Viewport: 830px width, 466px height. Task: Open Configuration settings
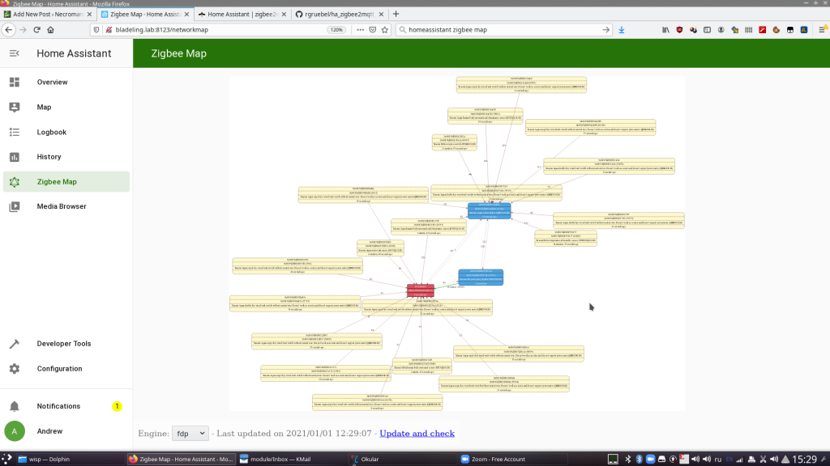pos(66,368)
